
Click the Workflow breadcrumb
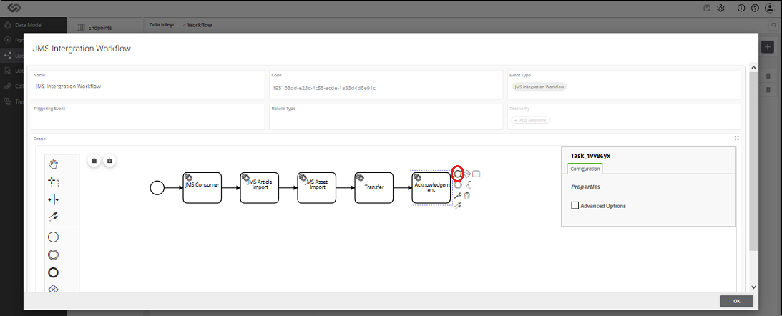[x=200, y=25]
